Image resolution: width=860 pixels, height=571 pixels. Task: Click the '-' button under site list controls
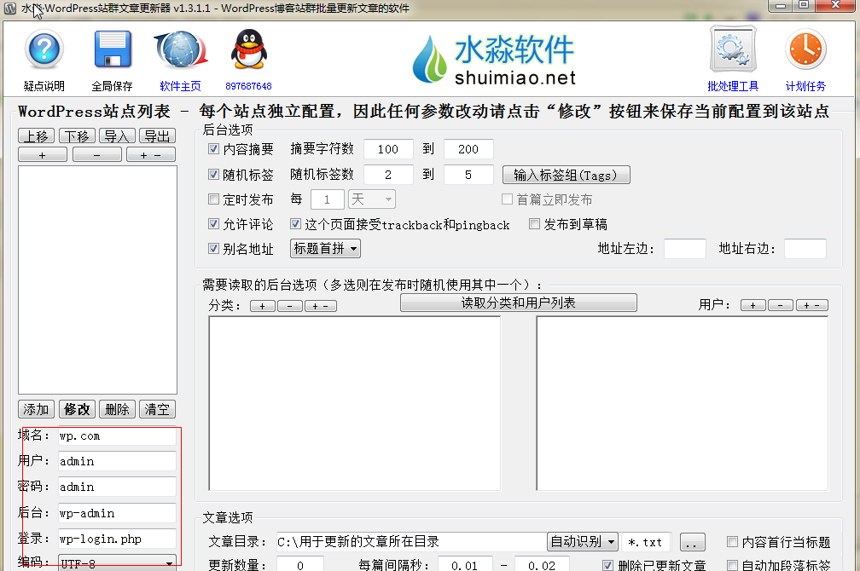point(96,155)
